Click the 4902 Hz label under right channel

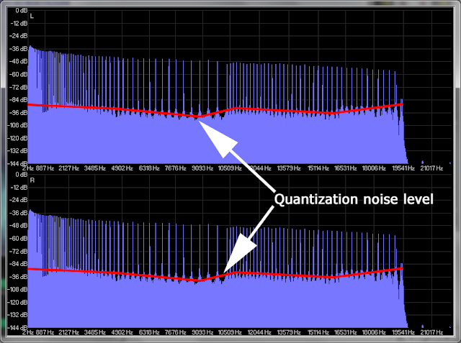[122, 332]
